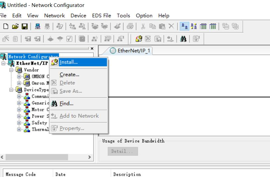This screenshot has height=177, width=270.
Task: Open the Network menu
Action: pyautogui.click(x=54, y=16)
